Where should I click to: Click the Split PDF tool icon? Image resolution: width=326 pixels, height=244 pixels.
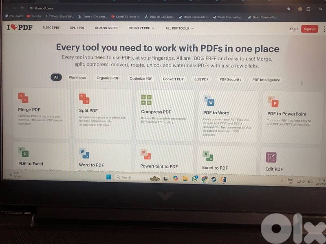84,98
